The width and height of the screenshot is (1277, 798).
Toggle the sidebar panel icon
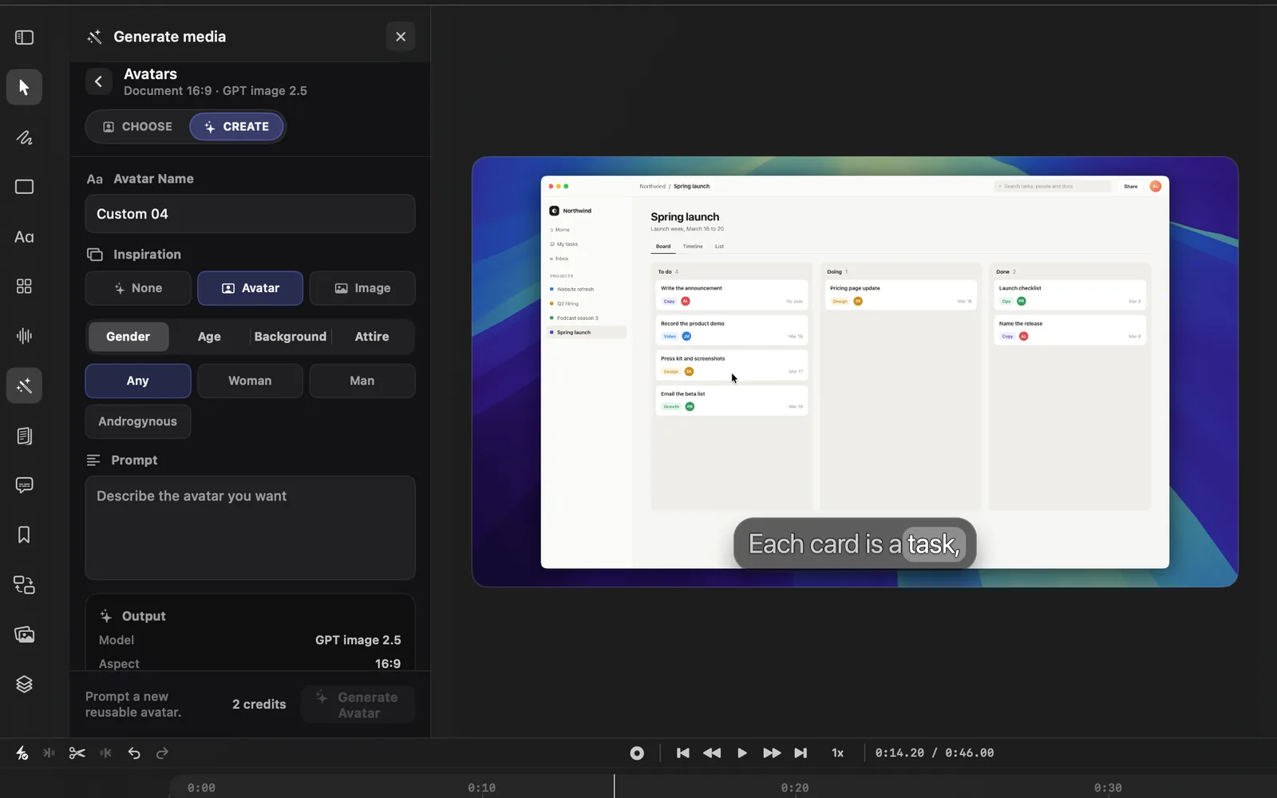coord(24,38)
